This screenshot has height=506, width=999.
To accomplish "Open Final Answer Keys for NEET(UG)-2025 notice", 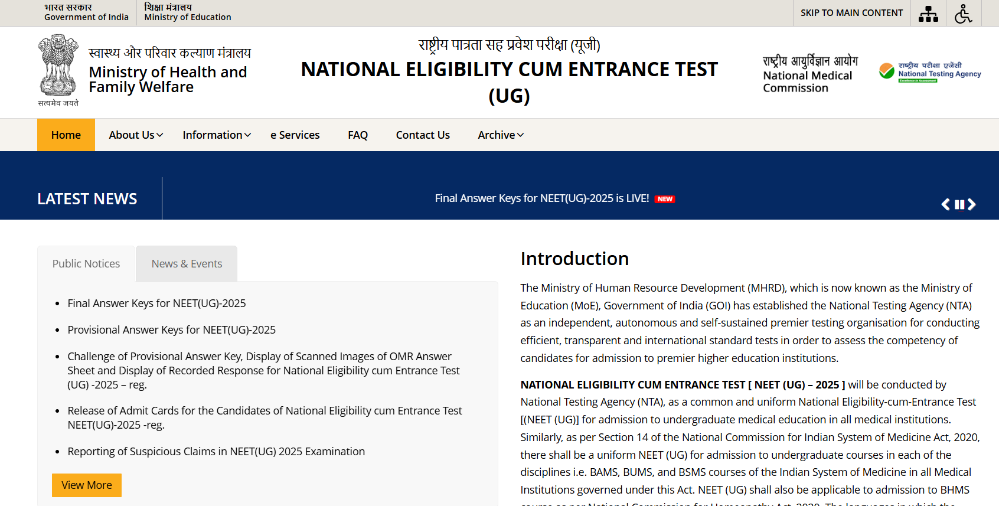I will [156, 303].
